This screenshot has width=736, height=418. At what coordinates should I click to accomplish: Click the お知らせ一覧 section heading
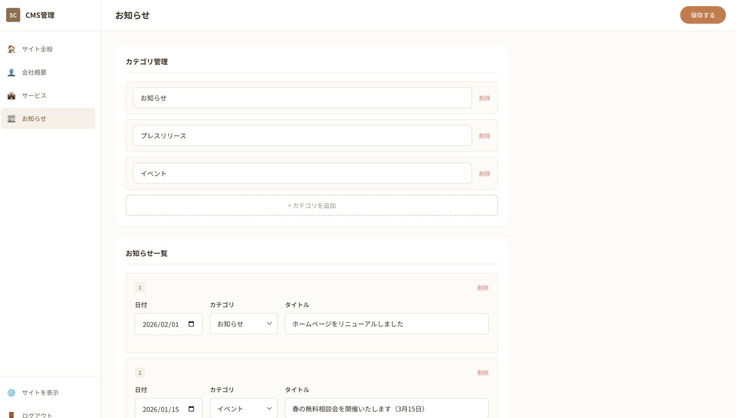coord(147,253)
